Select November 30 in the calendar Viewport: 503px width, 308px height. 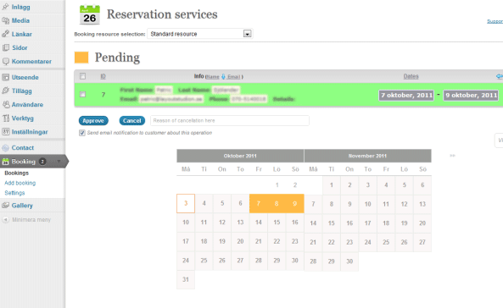point(349,261)
